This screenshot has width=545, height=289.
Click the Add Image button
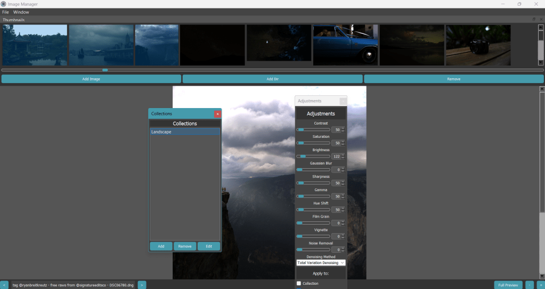tap(91, 79)
